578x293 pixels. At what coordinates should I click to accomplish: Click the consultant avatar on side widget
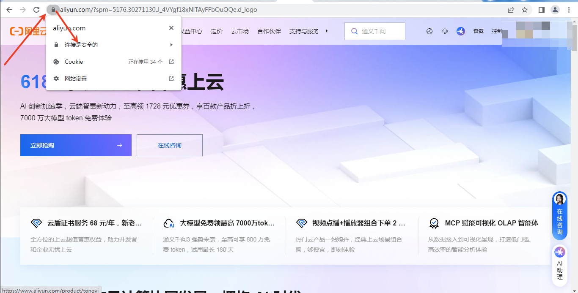[x=560, y=199]
